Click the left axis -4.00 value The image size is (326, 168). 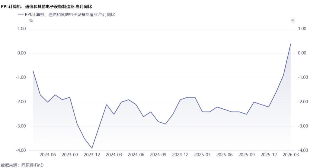21,150
